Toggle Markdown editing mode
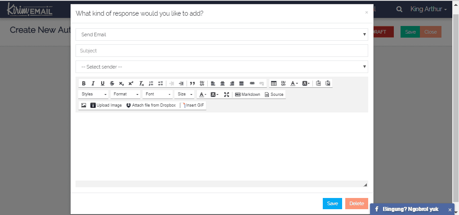This screenshot has width=459, height=215. coord(247,95)
